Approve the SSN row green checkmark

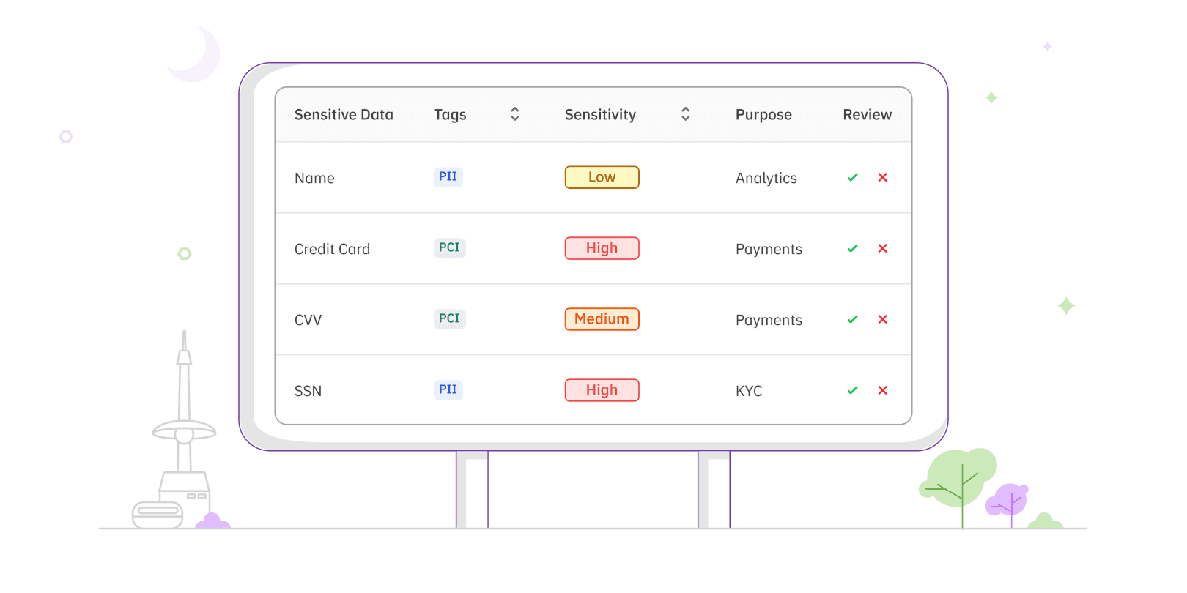tap(852, 391)
